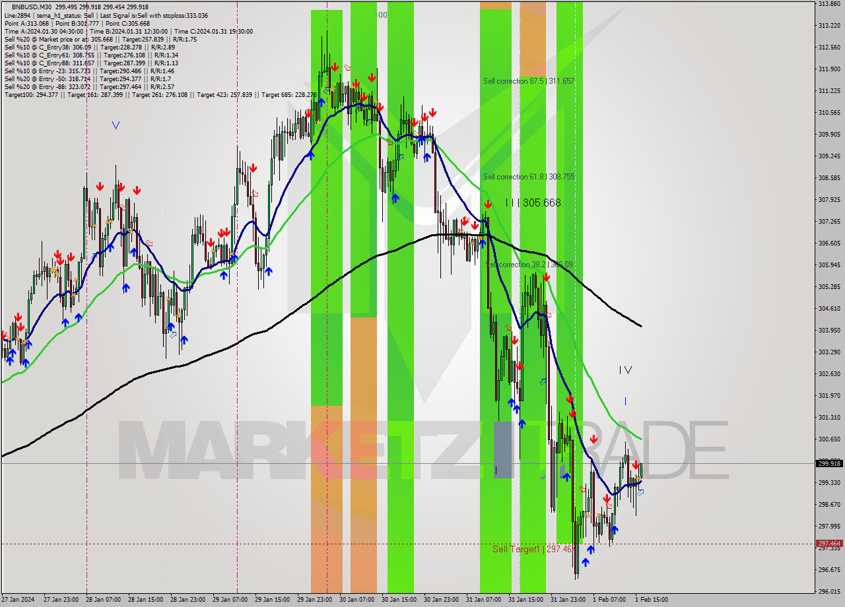Screen dimensions: 845x607
Task: Click the 307.265 price axis label
Action: tap(829, 221)
